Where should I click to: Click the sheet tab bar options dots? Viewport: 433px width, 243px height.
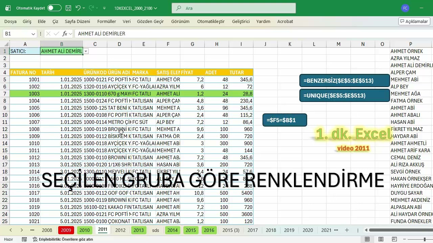(x=358, y=230)
